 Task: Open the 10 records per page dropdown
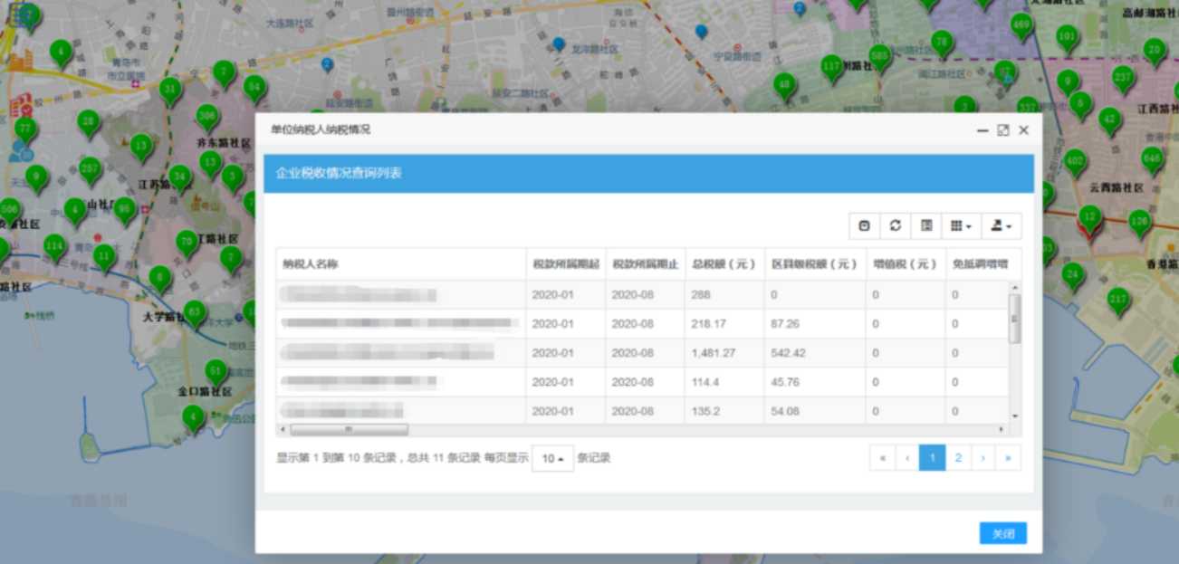[x=552, y=458]
